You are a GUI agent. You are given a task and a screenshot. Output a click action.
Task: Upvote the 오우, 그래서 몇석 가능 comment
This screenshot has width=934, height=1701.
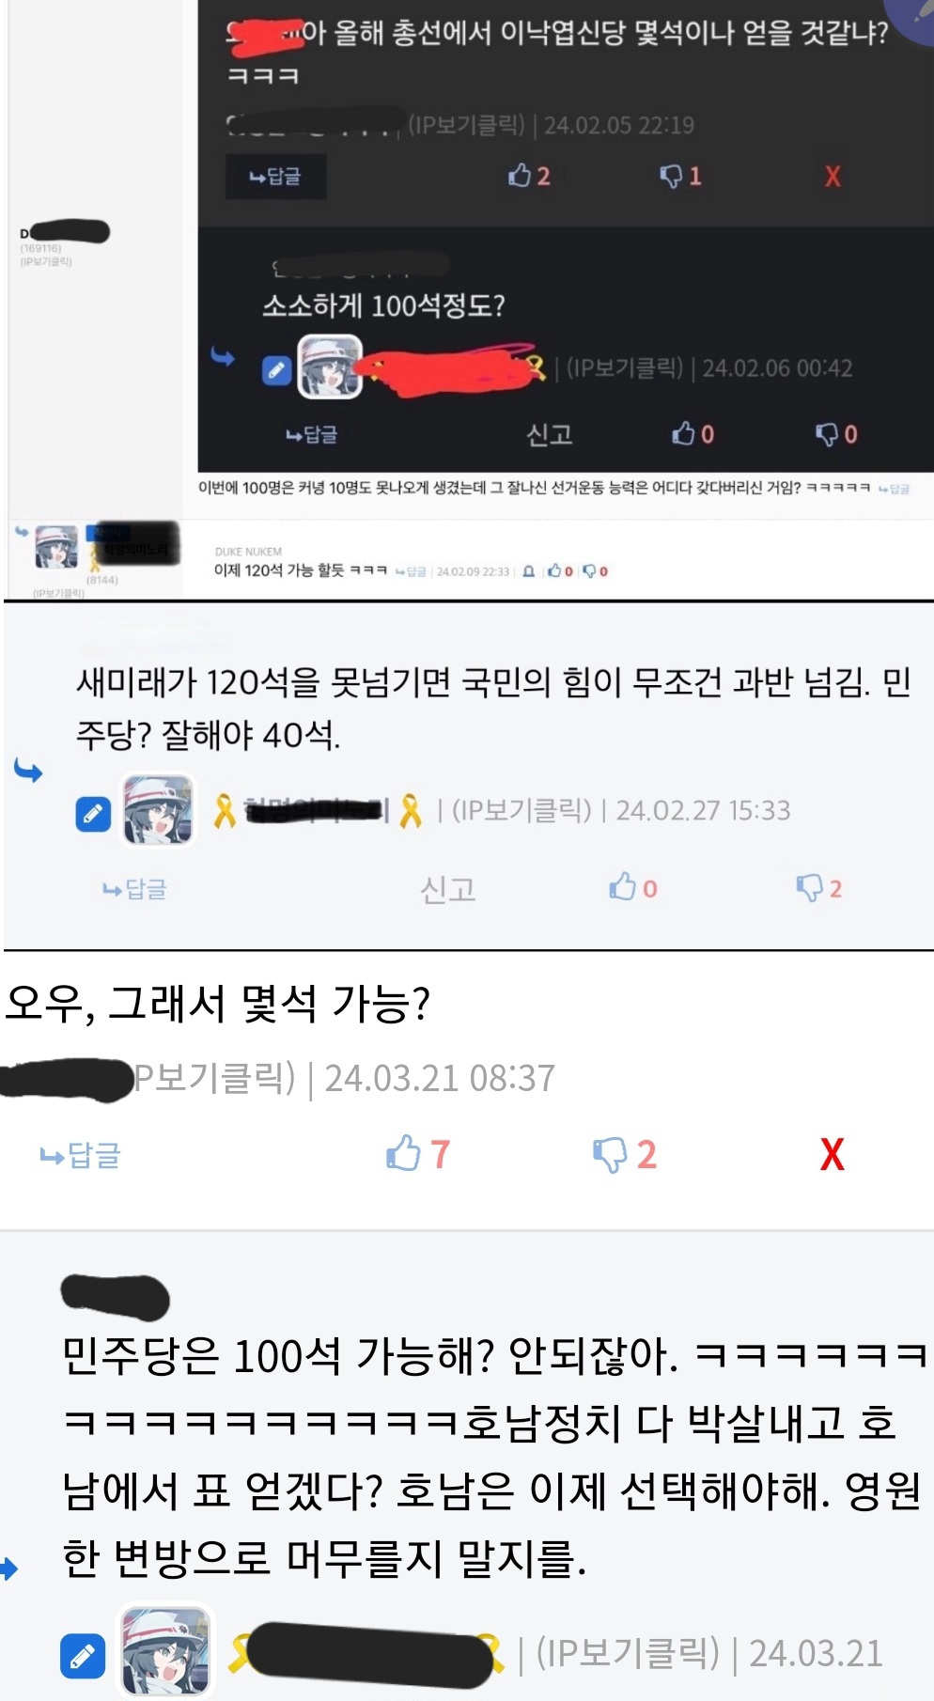(418, 1153)
